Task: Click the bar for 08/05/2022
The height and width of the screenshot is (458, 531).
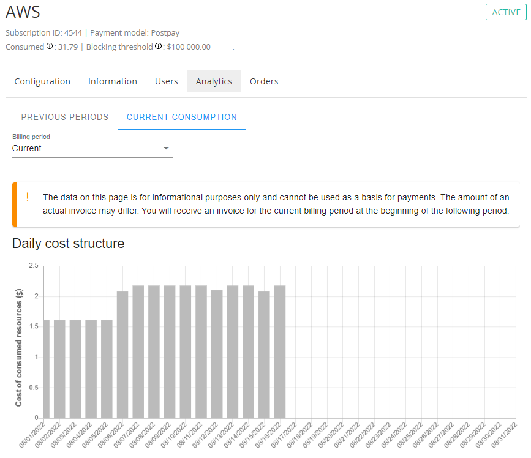Action: coord(107,369)
